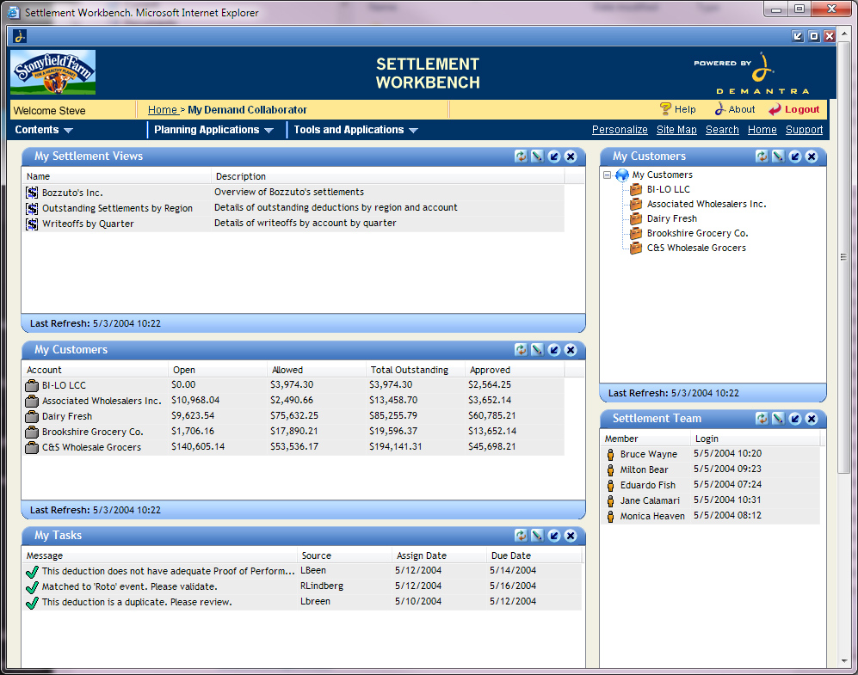The width and height of the screenshot is (858, 675).
Task: Click C&S Wholesale Grocers briefcase icon in table
Action: (32, 448)
